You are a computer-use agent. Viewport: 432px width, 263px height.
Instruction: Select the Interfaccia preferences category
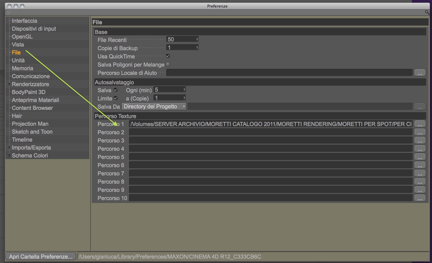[x=24, y=21]
